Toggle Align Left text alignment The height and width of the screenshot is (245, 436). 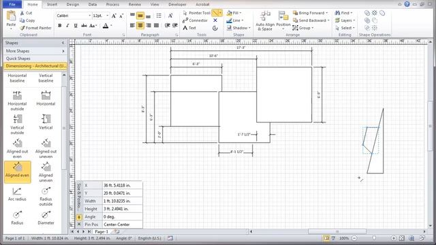(x=132, y=26)
